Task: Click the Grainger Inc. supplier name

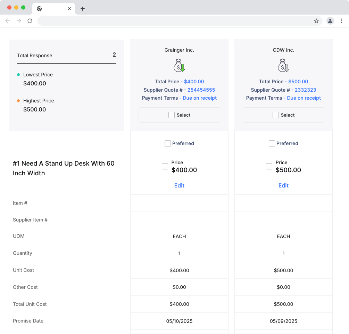Action: tap(179, 50)
